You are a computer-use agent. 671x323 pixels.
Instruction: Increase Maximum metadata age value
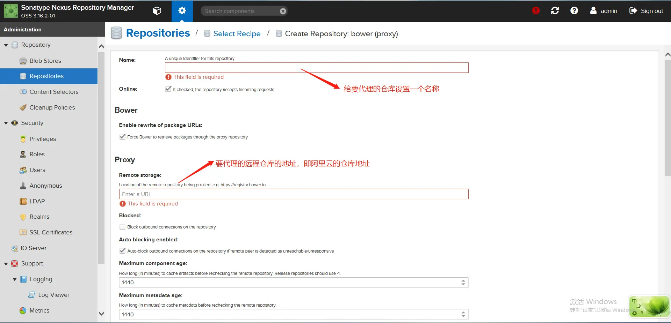[x=463, y=313]
